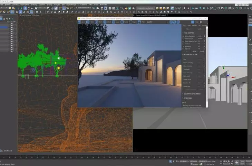Toggle White Balance checkbox
Viewport: 252px width, 166px height.
click(x=184, y=39)
